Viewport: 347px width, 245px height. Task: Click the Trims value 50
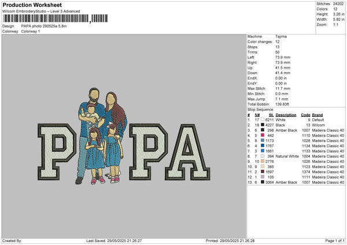tap(277, 52)
